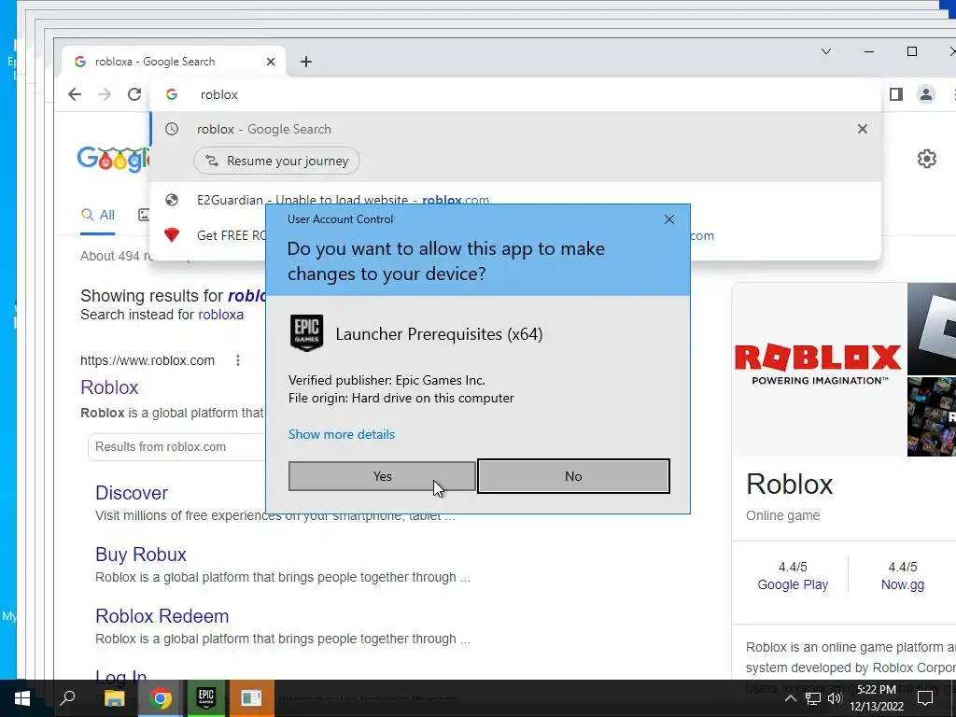Select the robloxa - Google Search tab

(174, 62)
